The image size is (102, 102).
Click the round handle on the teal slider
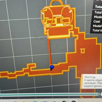pyautogui.click(x=98, y=94)
